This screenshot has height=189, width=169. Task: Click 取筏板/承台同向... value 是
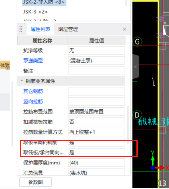pyautogui.click(x=96, y=152)
